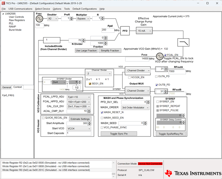222x179 pixels.
Task: Click the Simplify Fraction button
Action: coord(110,50)
